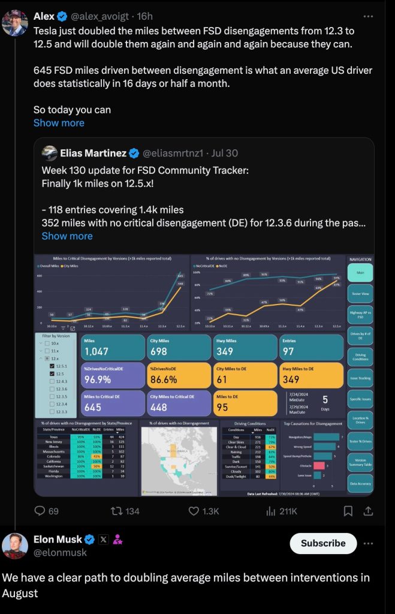395x614 pixels.
Task: Check the 12.3.6 version filter checkbox
Action: (52, 389)
